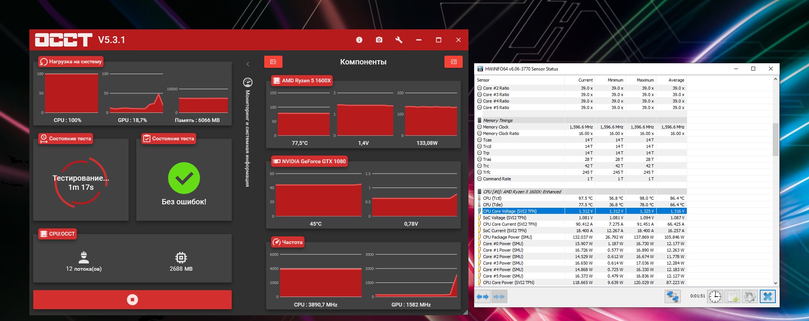Stop the running OCCT test

point(132,300)
